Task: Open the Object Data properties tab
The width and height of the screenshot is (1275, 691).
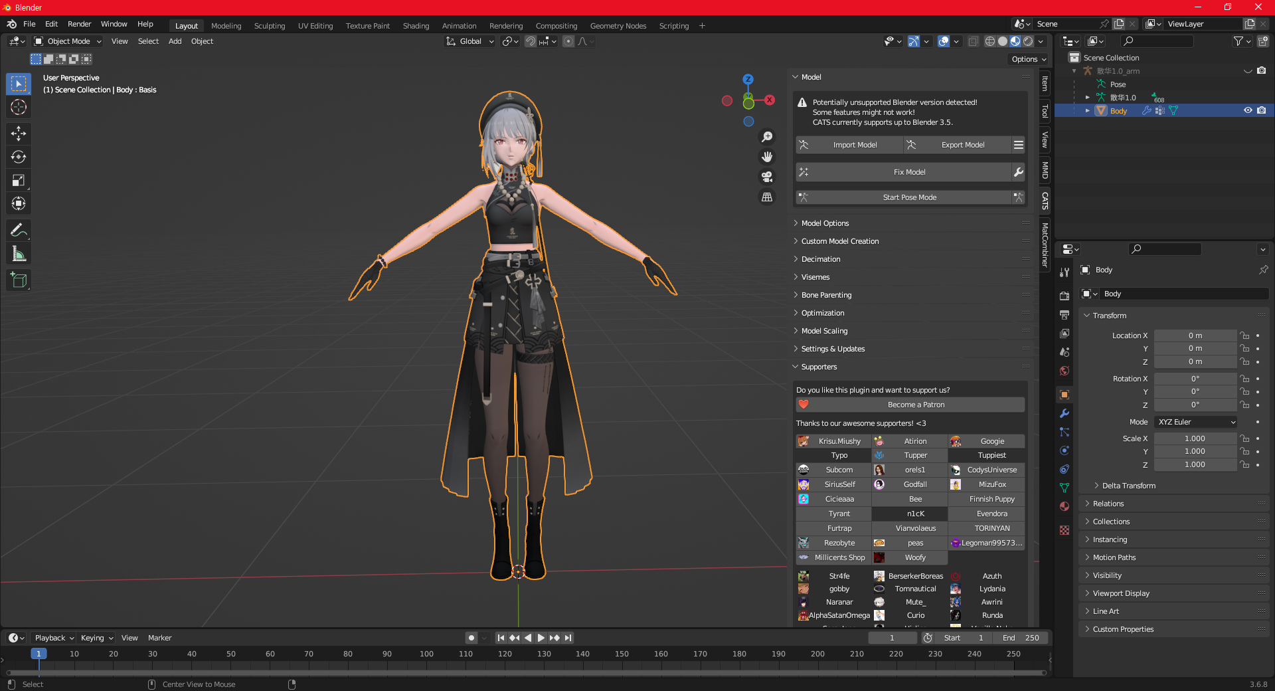Action: pos(1064,488)
